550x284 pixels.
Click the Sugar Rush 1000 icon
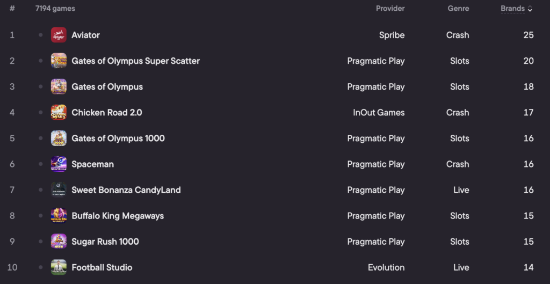pos(59,242)
